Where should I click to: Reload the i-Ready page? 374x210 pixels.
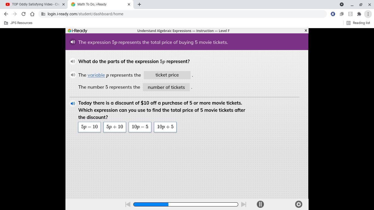(24, 14)
